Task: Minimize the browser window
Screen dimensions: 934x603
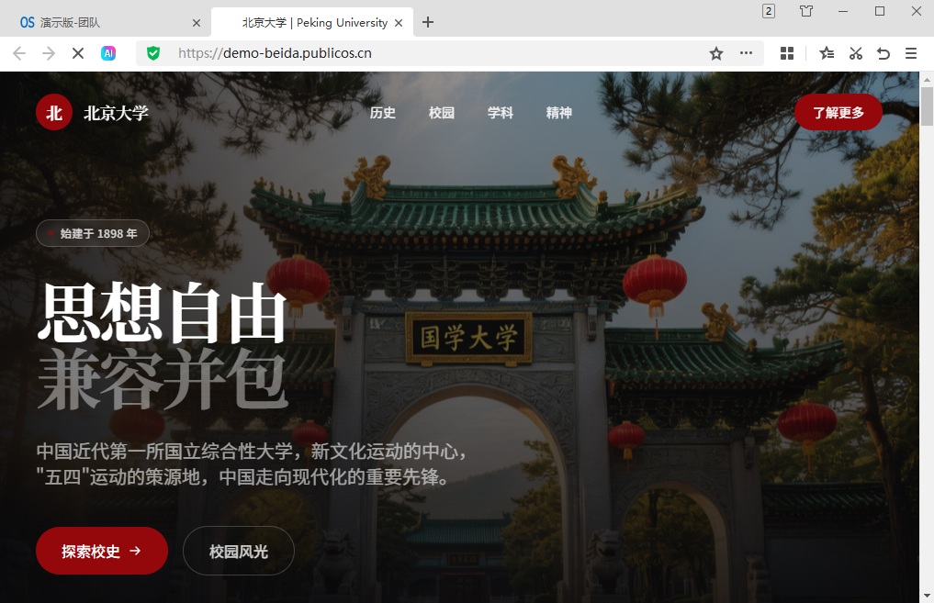Action: (843, 11)
